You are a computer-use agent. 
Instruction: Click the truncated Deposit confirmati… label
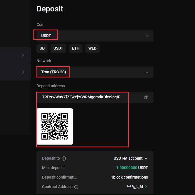pos(59,177)
